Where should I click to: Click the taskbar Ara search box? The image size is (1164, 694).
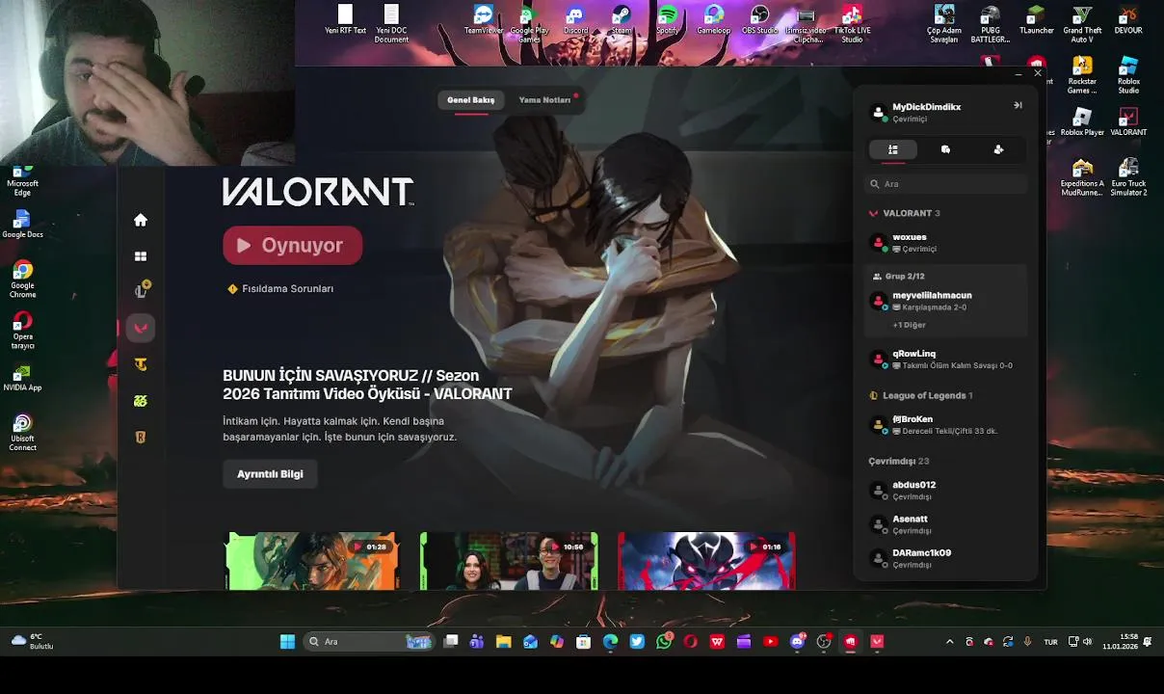pos(369,642)
